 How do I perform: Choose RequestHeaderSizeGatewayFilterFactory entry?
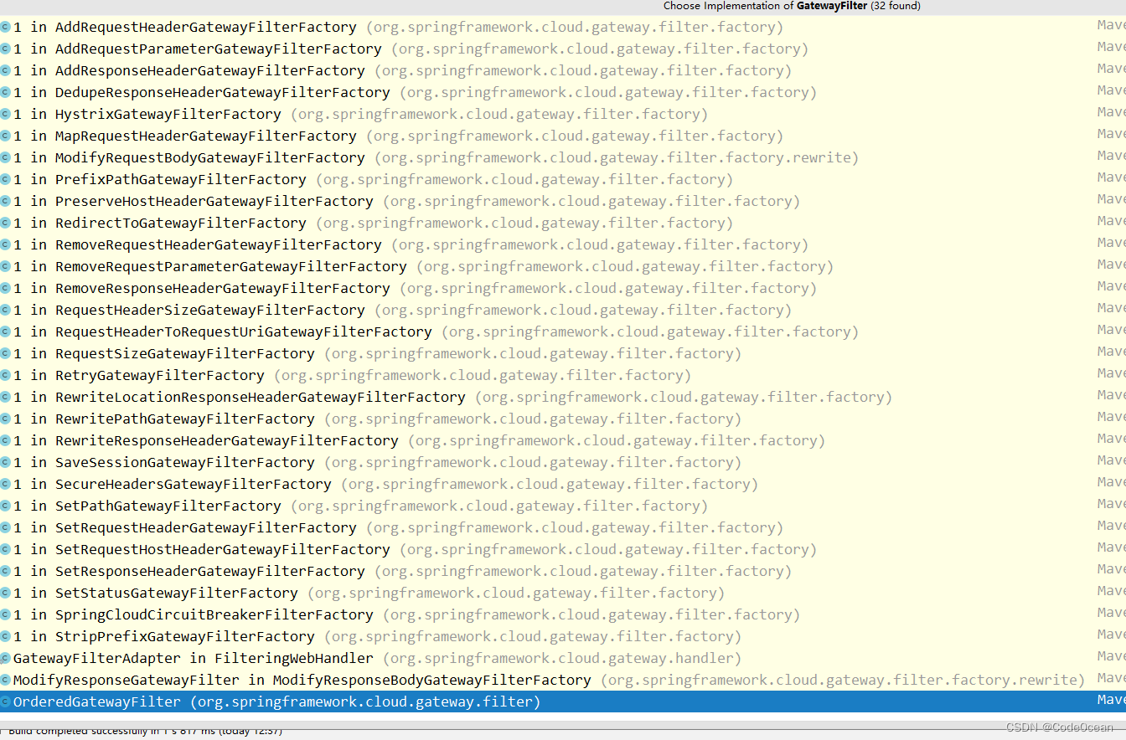(x=563, y=310)
